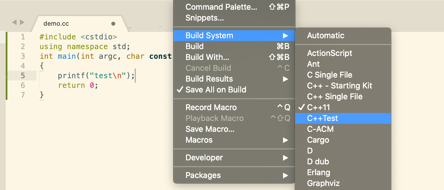
Task: Select the Automatic build system
Action: pos(326,36)
